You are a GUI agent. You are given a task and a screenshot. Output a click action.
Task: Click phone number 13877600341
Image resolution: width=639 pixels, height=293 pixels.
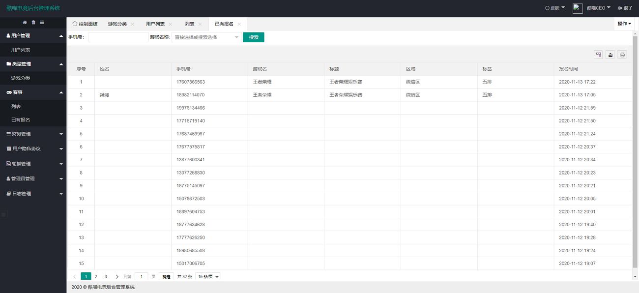tap(190, 160)
